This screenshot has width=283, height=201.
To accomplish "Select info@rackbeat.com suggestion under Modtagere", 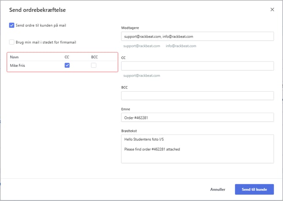I will click(181, 46).
